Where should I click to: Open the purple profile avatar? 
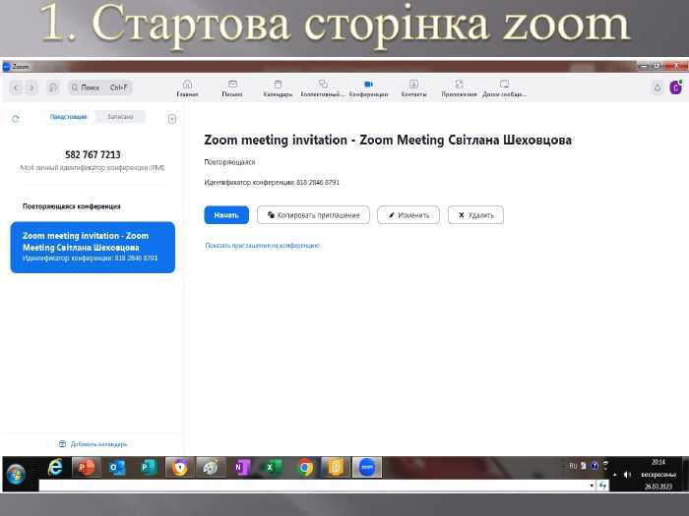[676, 87]
